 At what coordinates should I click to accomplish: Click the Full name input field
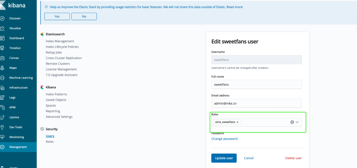pos(256,84)
